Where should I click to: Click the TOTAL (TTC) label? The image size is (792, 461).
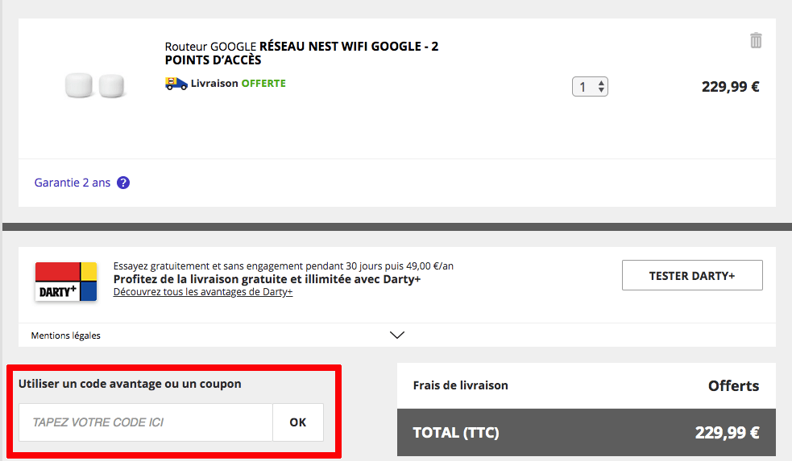tap(456, 433)
